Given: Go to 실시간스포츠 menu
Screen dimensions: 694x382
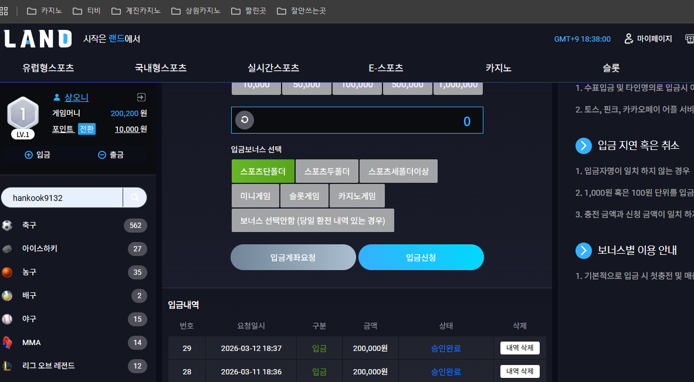Looking at the screenshot, I should pos(273,68).
